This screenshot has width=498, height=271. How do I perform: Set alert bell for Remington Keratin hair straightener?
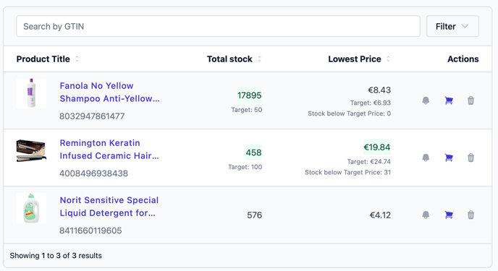426,158
